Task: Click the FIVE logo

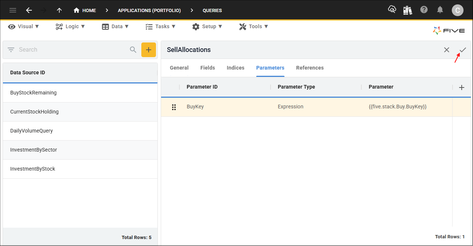Action: coord(449,31)
